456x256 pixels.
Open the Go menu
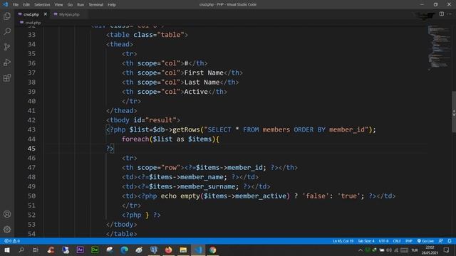pyautogui.click(x=70, y=5)
